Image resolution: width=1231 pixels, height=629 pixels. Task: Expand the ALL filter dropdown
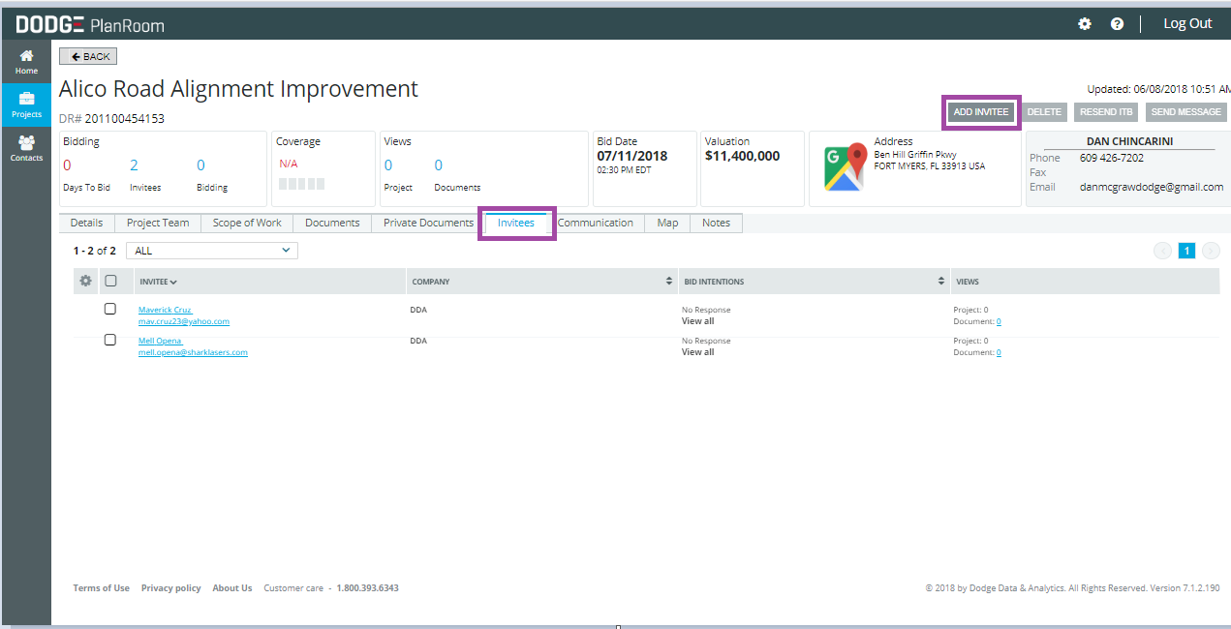click(212, 251)
